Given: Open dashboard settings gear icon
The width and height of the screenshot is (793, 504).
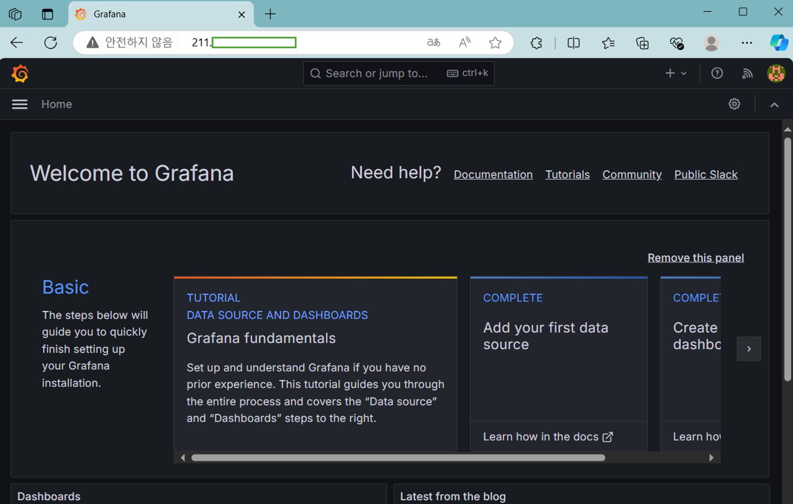Looking at the screenshot, I should (734, 104).
